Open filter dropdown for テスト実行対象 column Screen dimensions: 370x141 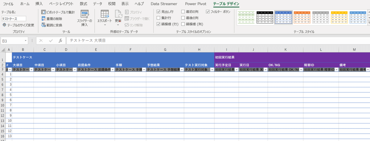point(212,70)
